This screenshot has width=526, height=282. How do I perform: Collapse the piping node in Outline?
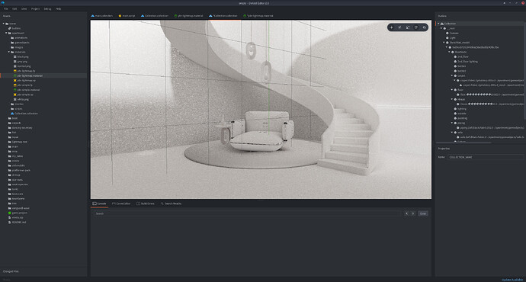point(452,123)
